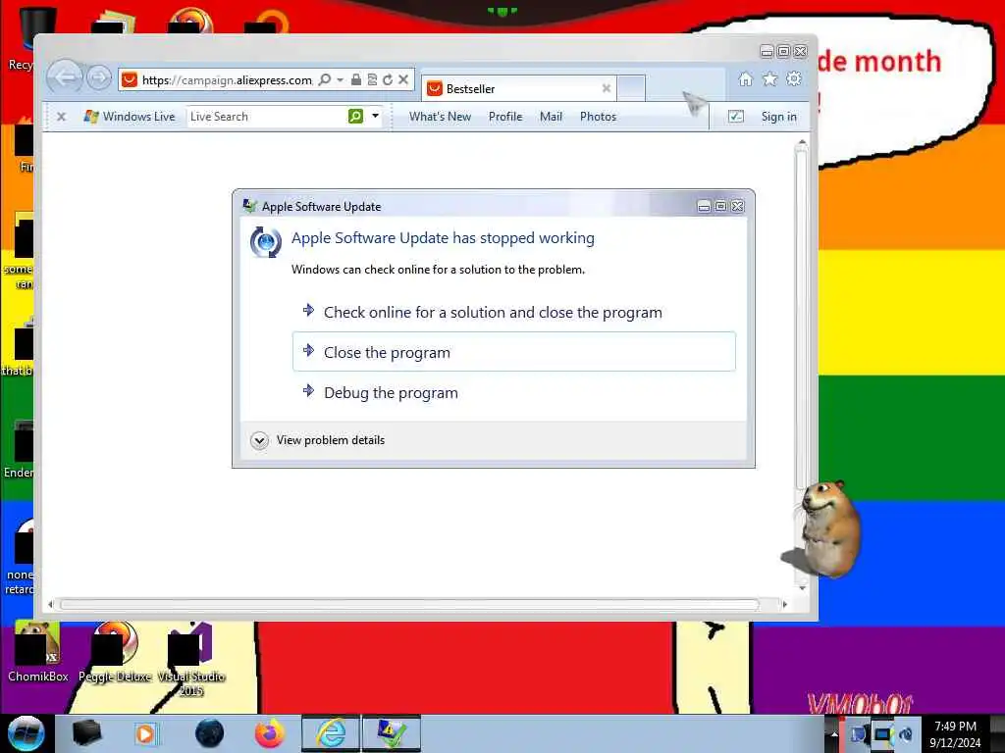This screenshot has height=753, width=1005.
Task: Click the browser Forward arrow button
Action: (99, 78)
